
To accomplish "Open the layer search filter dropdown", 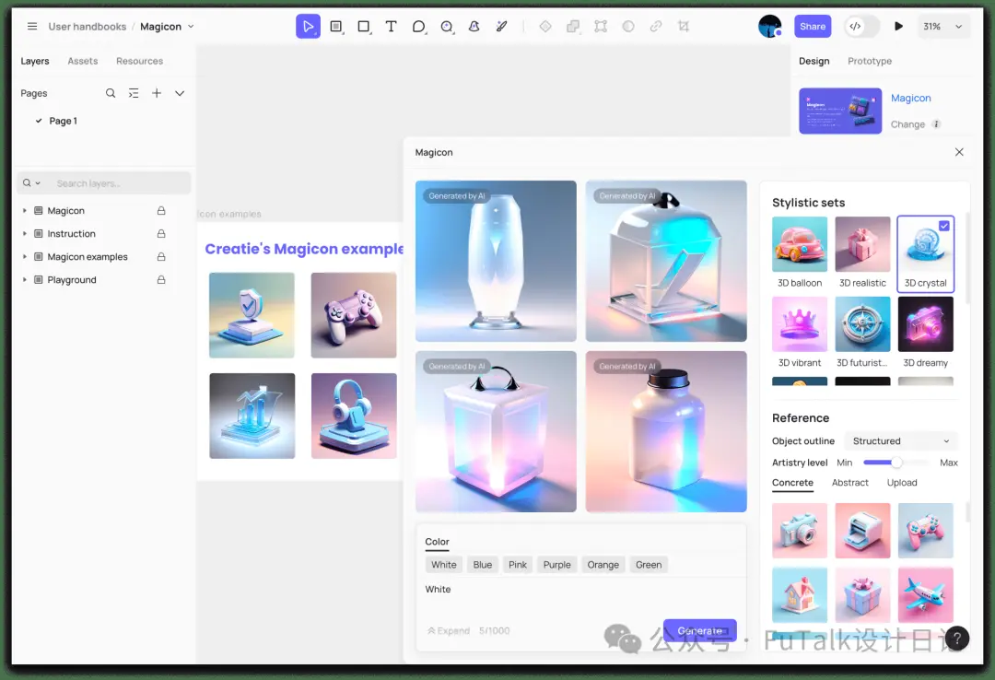I will click(x=31, y=183).
